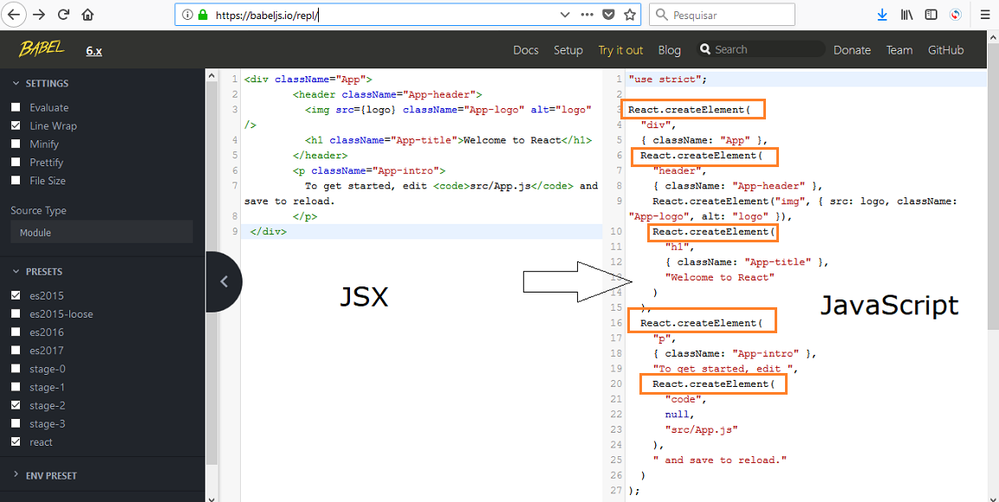Uncheck the stage-2 preset

pyautogui.click(x=16, y=405)
